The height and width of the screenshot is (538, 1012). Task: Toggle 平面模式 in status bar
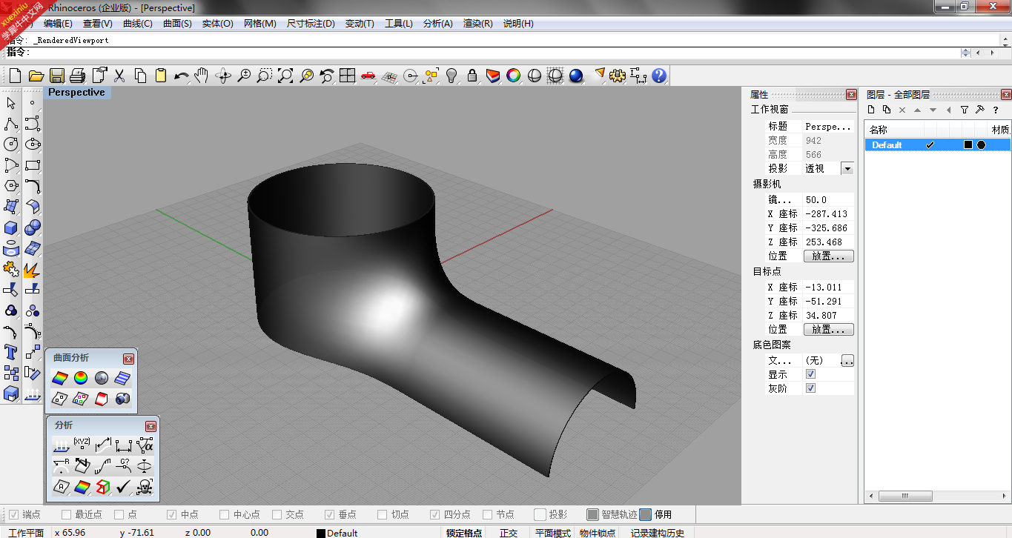pos(553,533)
